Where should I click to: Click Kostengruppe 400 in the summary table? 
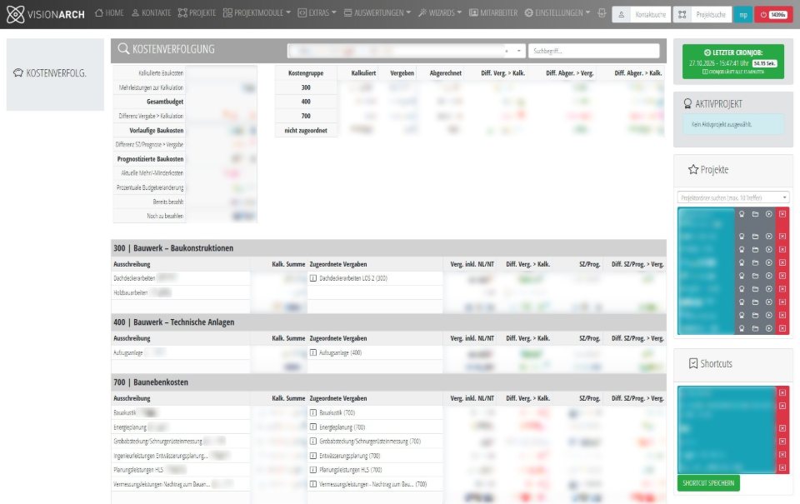click(306, 102)
